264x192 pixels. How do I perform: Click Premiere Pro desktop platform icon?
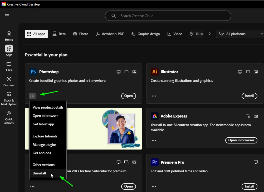click(x=256, y=162)
